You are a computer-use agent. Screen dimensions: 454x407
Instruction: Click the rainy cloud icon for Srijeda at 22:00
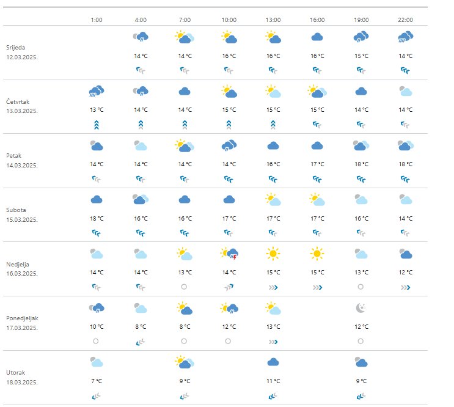click(405, 37)
